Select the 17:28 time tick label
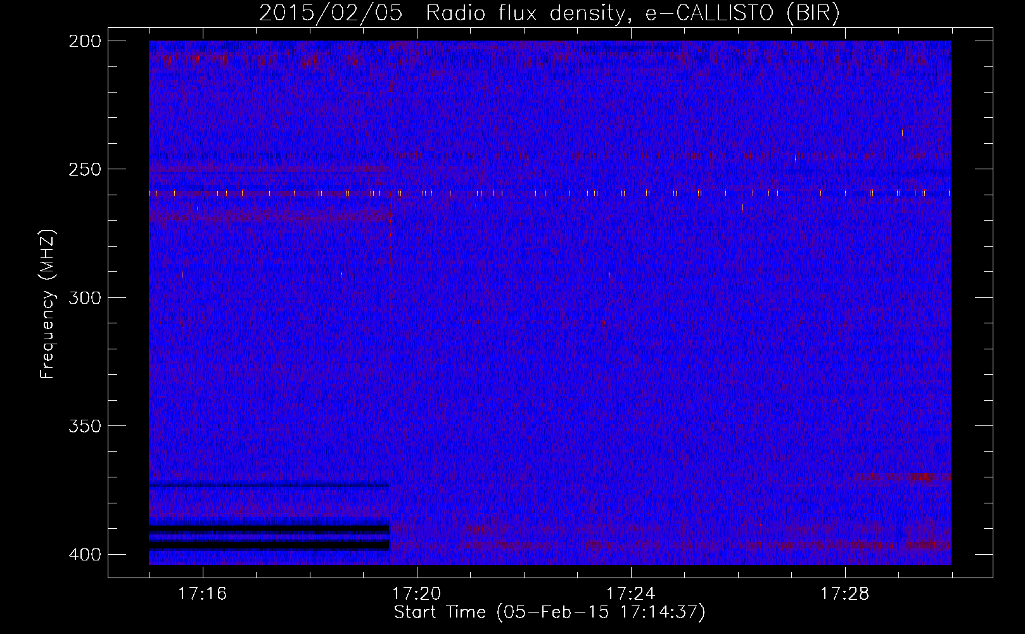Screen dimensions: 1025x634 [x=845, y=593]
